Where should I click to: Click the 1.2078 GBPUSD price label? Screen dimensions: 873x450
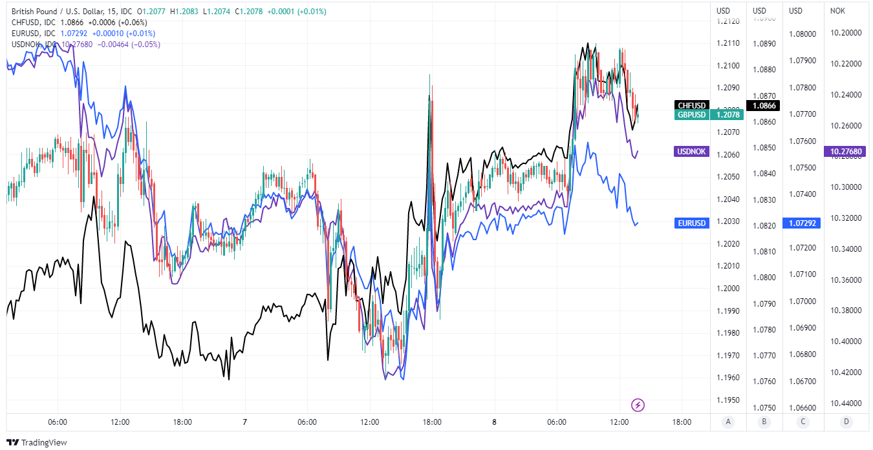click(726, 115)
